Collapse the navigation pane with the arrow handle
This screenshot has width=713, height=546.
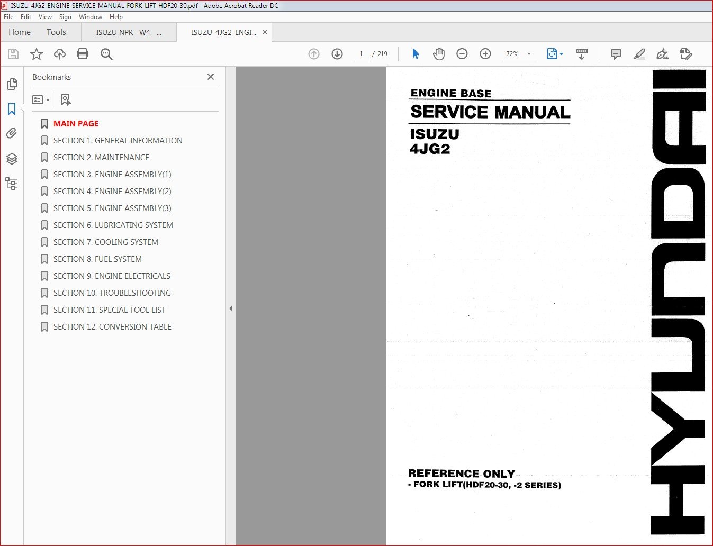(231, 308)
